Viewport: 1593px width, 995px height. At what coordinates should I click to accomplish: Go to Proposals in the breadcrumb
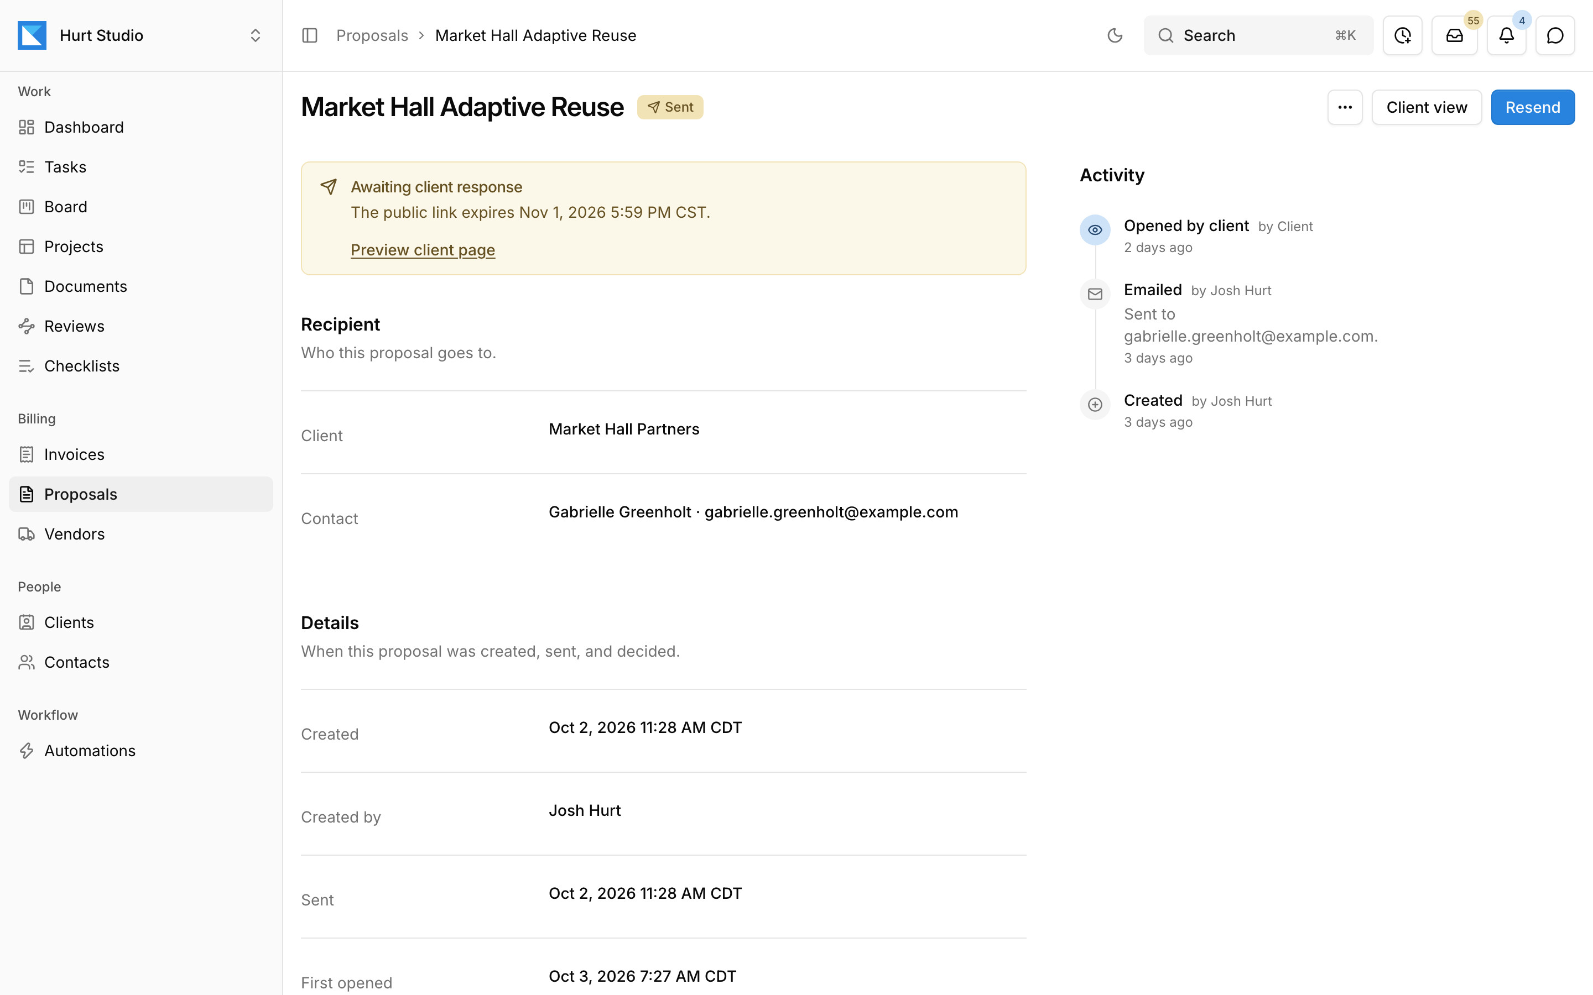point(372,35)
